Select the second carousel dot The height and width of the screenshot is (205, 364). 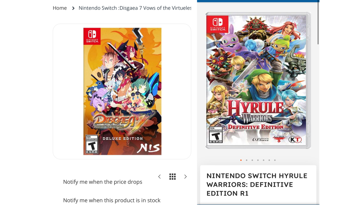coord(247,160)
